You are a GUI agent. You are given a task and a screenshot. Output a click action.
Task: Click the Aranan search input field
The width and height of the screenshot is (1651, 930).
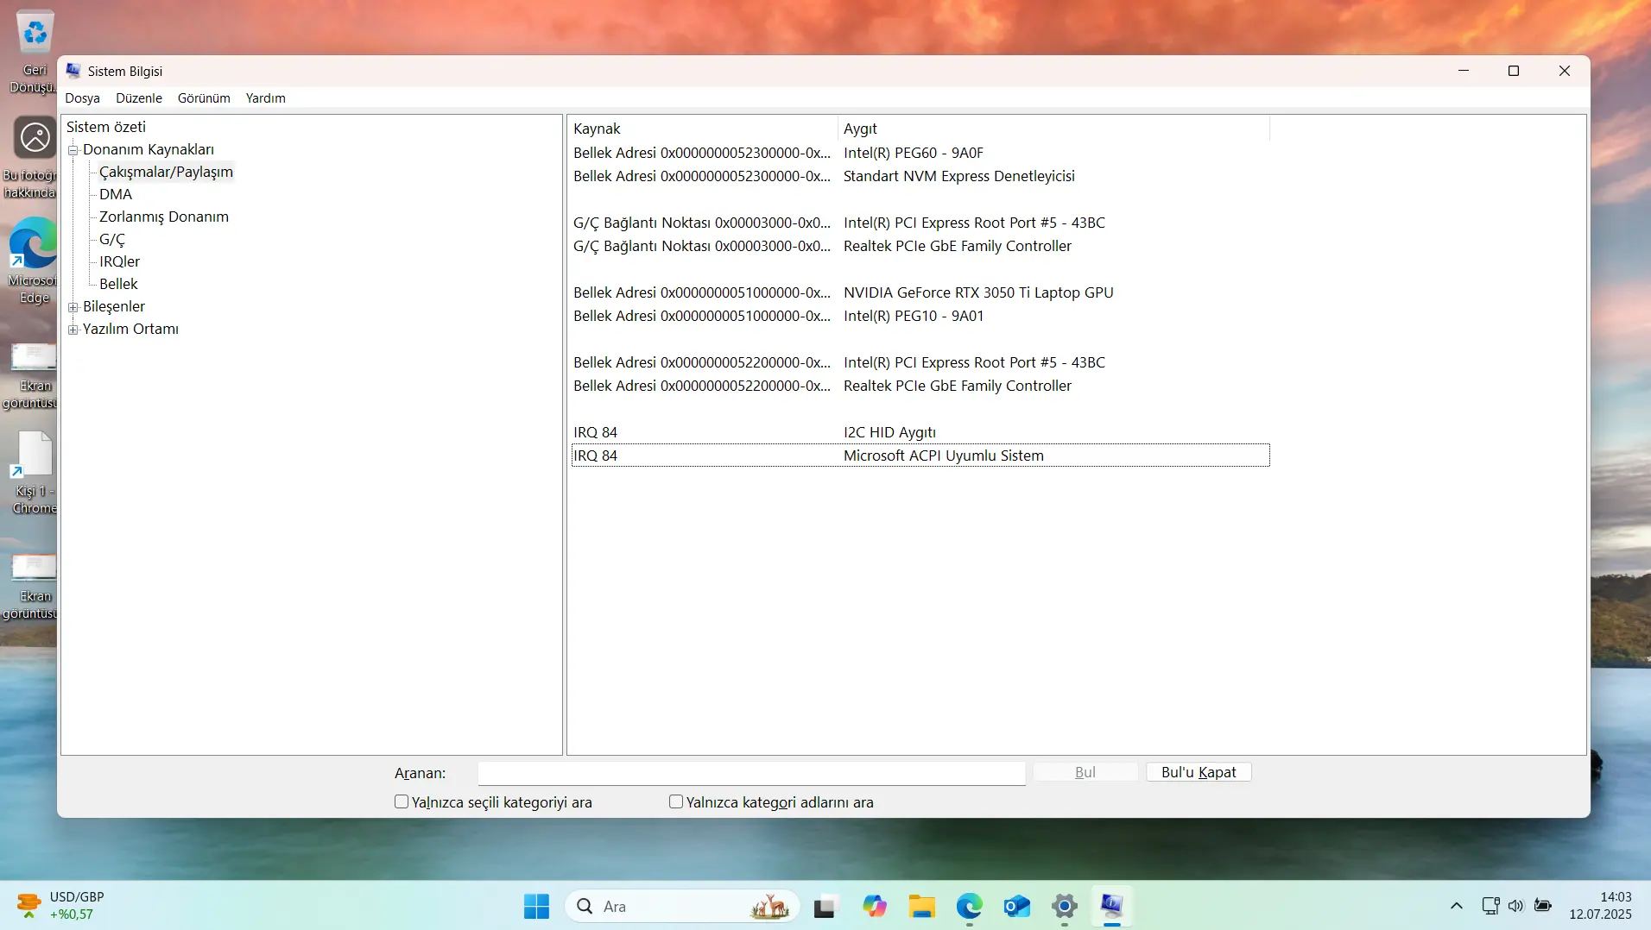(751, 773)
